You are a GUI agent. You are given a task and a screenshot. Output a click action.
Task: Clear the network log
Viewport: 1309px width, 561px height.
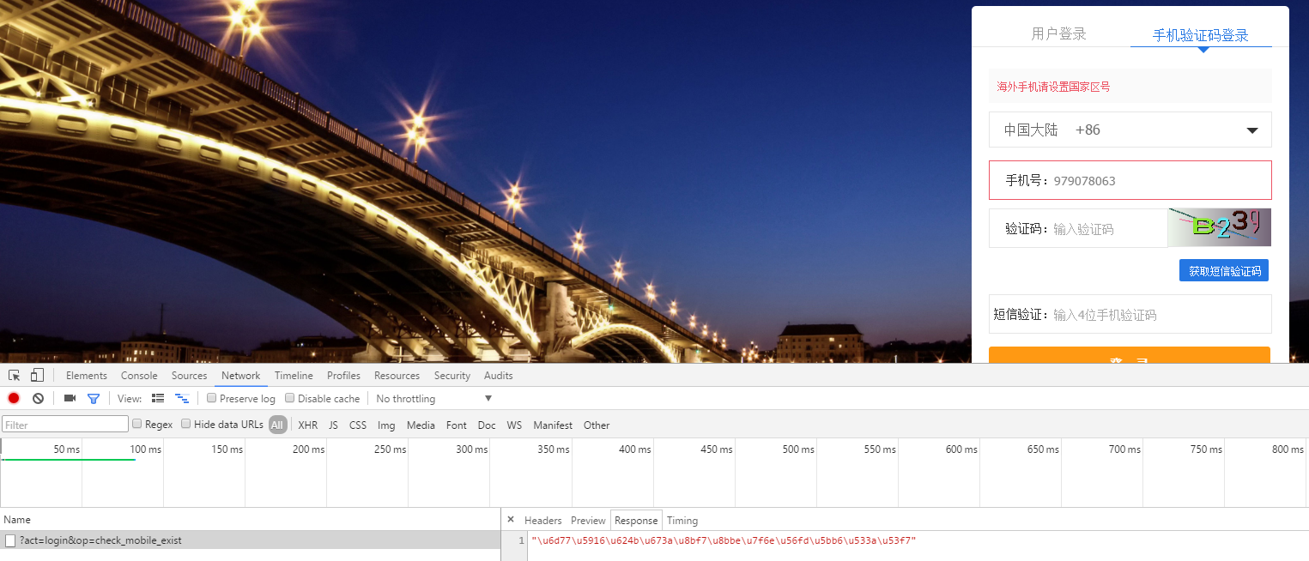[38, 399]
